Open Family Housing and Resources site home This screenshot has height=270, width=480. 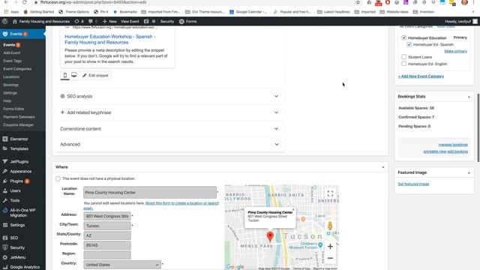tap(41, 22)
